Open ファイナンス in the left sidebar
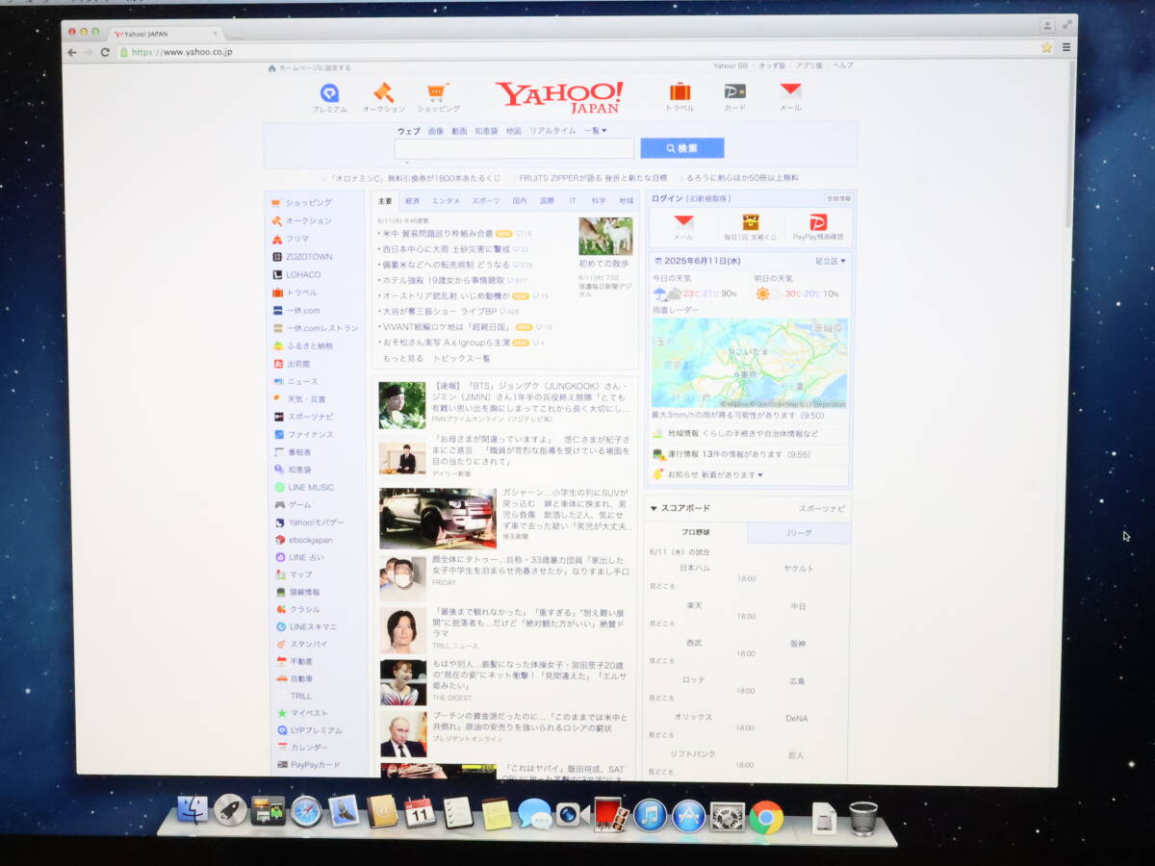 (310, 435)
